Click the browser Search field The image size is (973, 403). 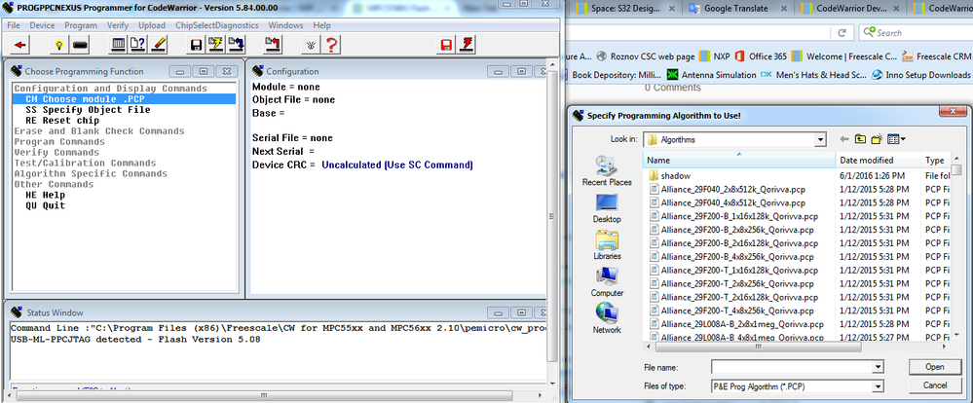pyautogui.click(x=916, y=33)
